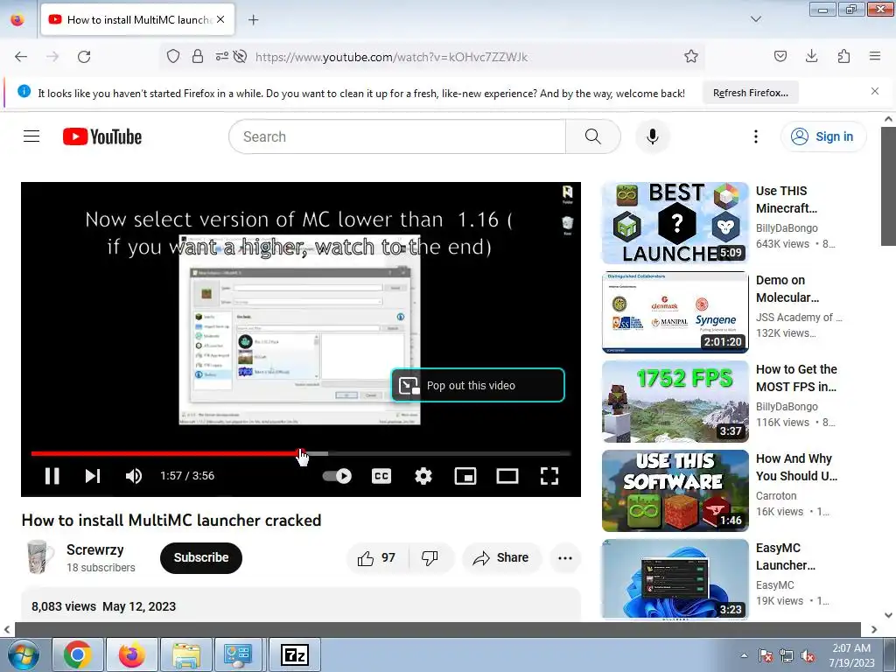Open the Carroton channel name
This screenshot has height=672, width=896.
tap(776, 496)
